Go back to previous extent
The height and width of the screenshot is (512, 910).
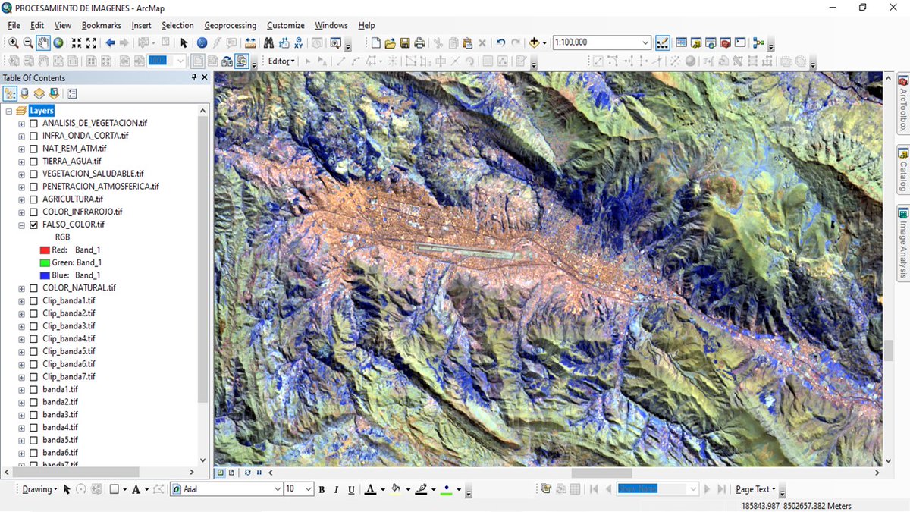point(110,43)
